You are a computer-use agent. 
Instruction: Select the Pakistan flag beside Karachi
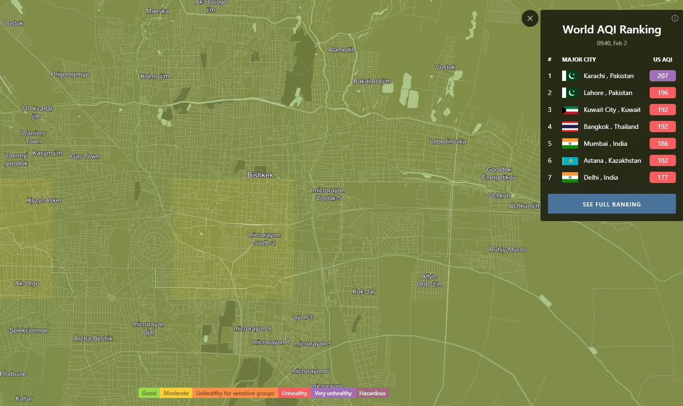570,76
